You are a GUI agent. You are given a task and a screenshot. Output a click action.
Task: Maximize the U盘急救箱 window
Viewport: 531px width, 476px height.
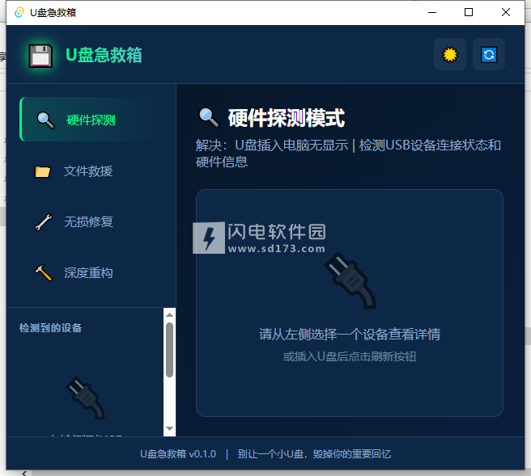click(x=469, y=12)
